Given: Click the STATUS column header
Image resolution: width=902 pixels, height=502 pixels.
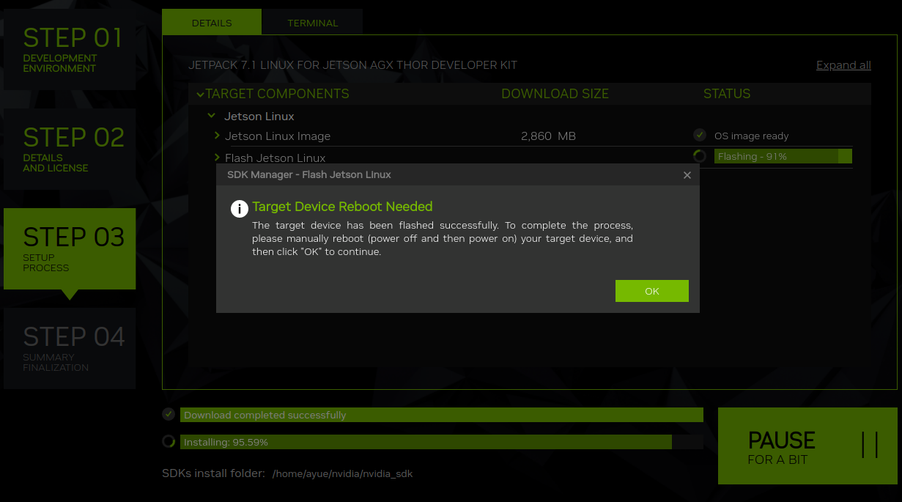Looking at the screenshot, I should (x=727, y=94).
